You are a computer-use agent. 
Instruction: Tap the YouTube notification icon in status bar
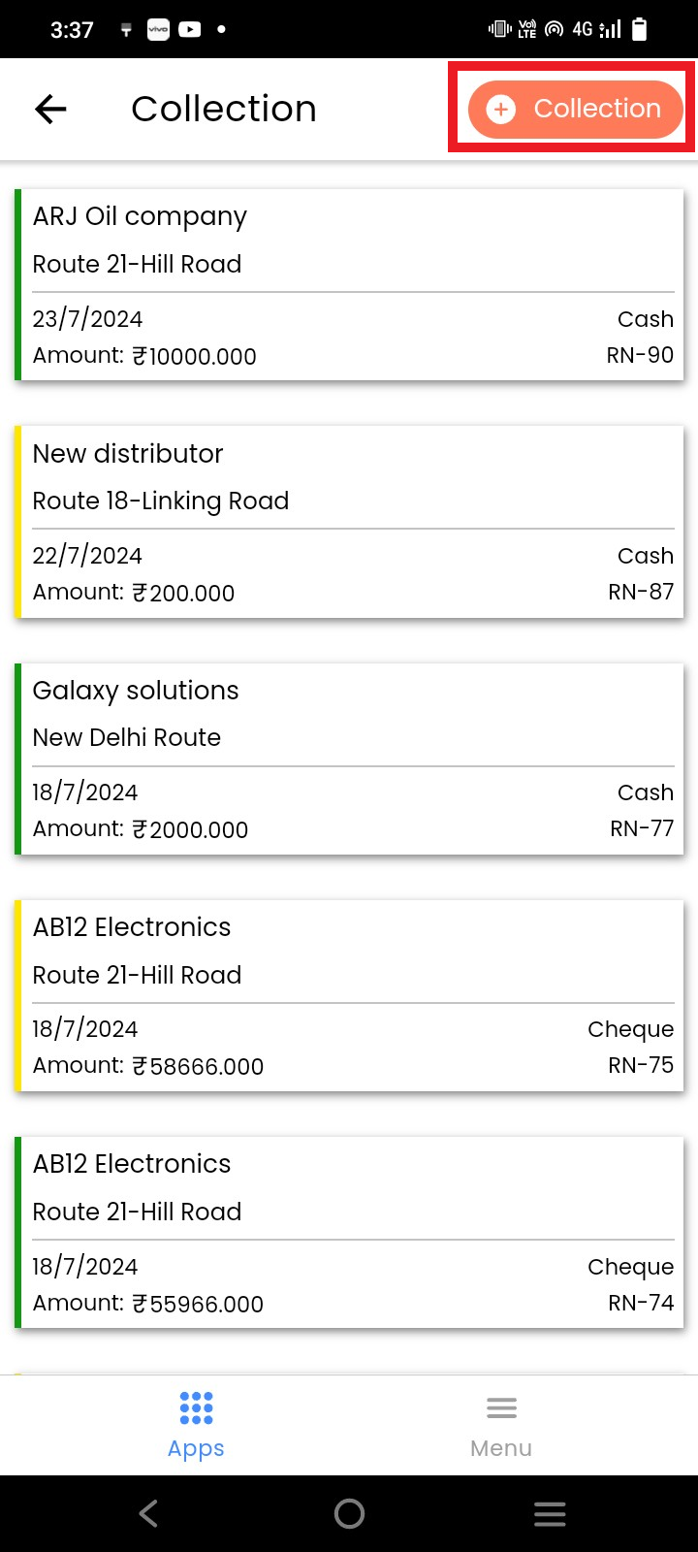tap(190, 30)
